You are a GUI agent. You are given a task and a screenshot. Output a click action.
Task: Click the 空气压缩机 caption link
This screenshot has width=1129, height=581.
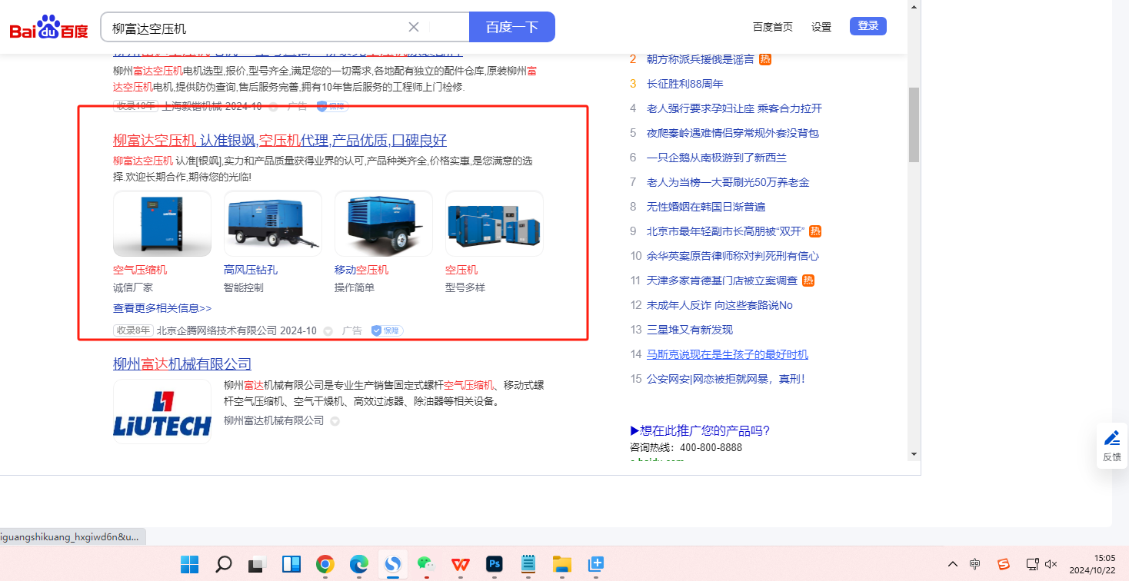pyautogui.click(x=140, y=270)
